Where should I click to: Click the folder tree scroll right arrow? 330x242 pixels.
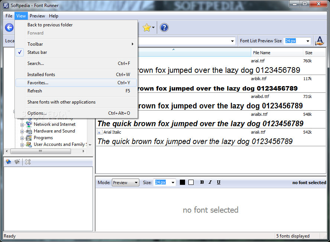(x=84, y=151)
